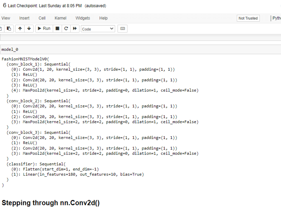This screenshot has width=281, height=211.
Task: Open the Kernel menu
Action: pyautogui.click(x=60, y=18)
